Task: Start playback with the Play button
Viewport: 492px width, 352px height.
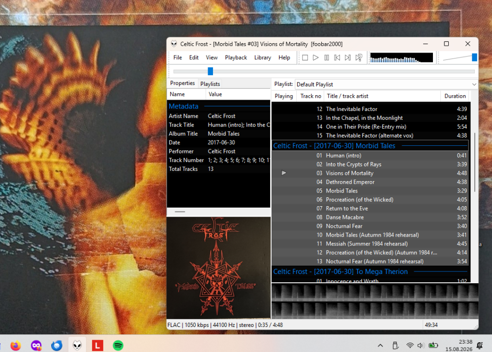Action: point(316,57)
